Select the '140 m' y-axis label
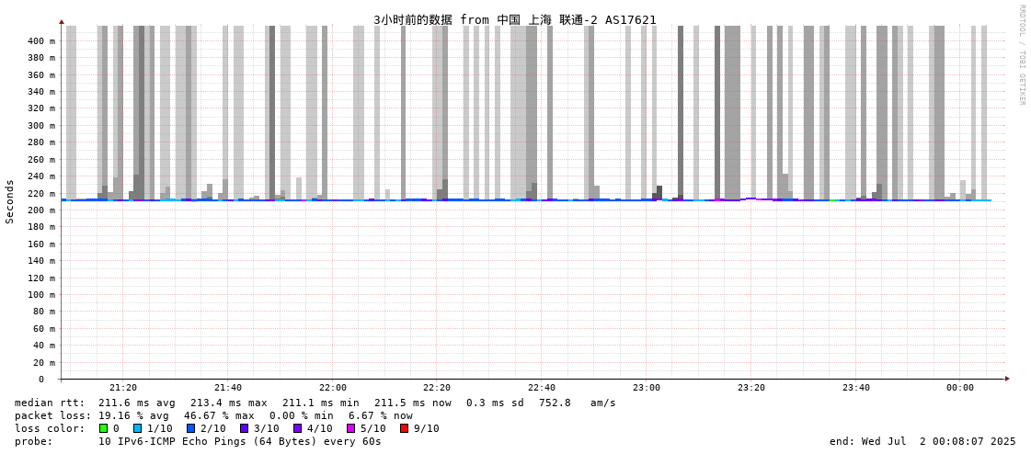 pyautogui.click(x=40, y=261)
